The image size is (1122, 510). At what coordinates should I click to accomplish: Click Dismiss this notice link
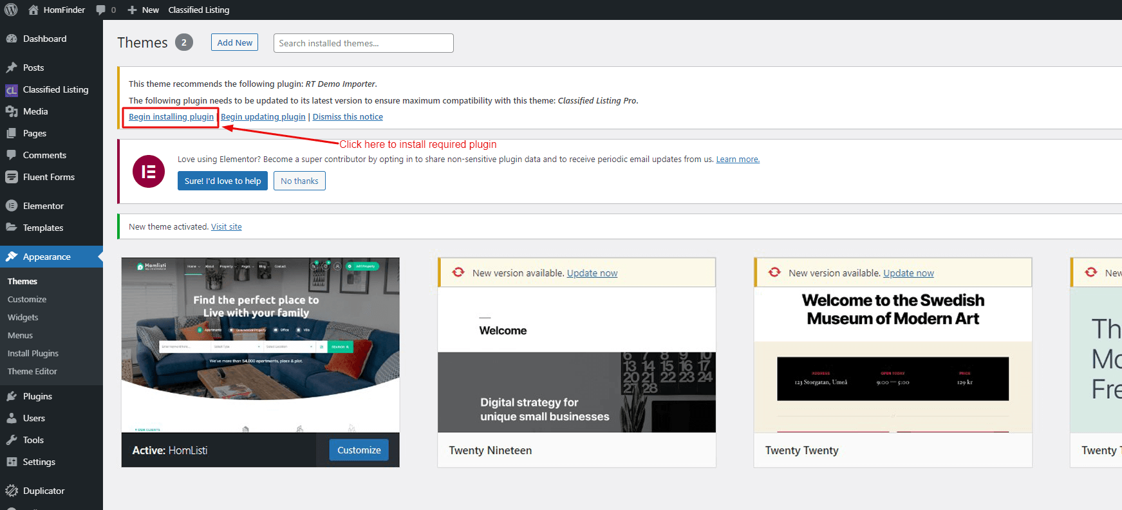348,116
